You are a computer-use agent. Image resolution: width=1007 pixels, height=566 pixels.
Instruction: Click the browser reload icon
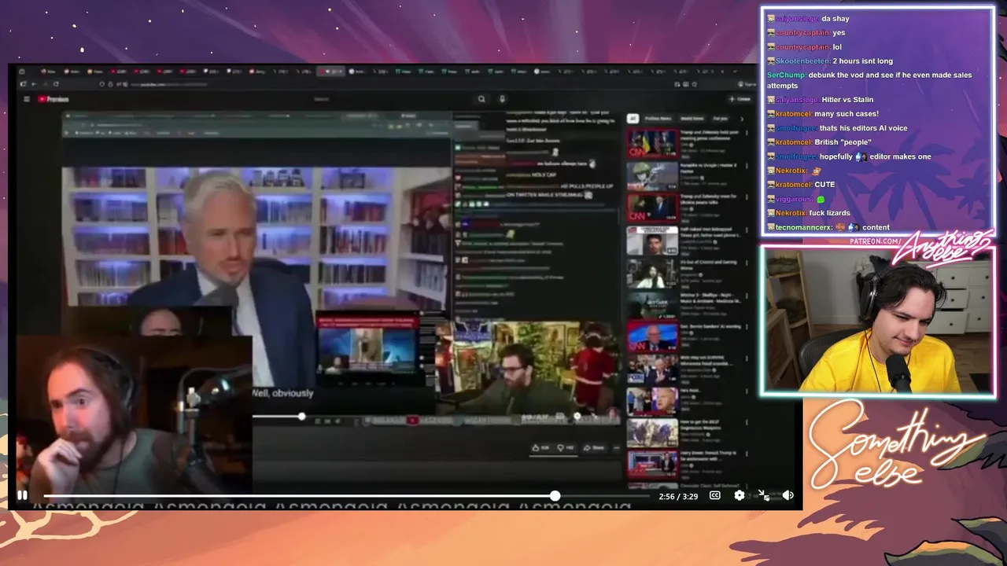[x=56, y=84]
